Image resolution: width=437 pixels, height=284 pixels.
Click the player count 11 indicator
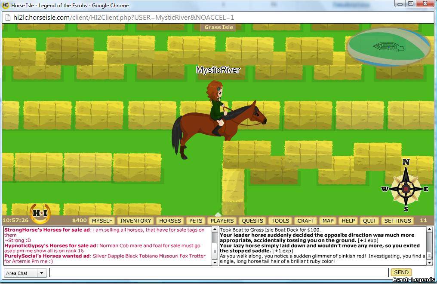point(423,221)
